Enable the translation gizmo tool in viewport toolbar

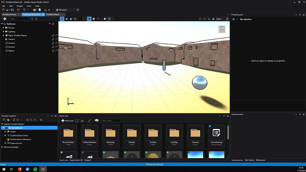pyautogui.click(x=62, y=19)
